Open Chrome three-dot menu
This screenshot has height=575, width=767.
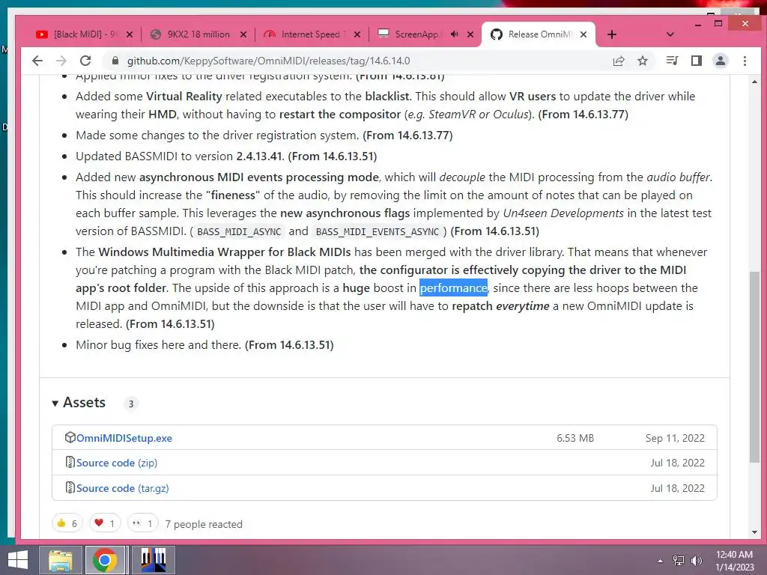[745, 61]
